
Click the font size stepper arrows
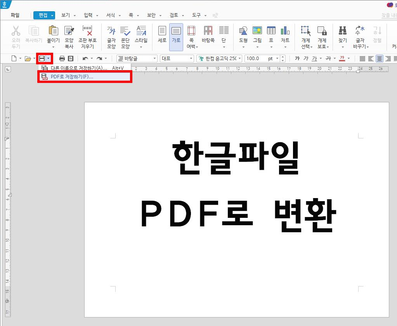283,59
